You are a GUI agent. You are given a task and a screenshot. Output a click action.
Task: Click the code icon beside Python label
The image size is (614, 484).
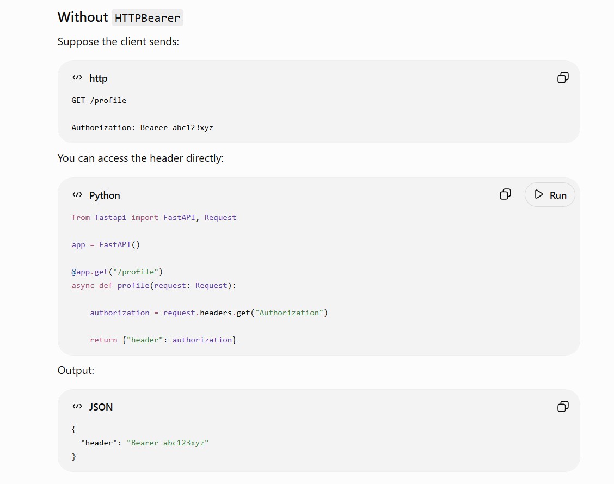coord(77,194)
